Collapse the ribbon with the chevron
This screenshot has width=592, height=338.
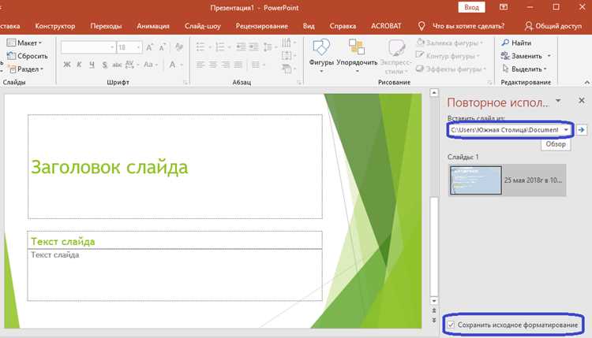point(586,82)
